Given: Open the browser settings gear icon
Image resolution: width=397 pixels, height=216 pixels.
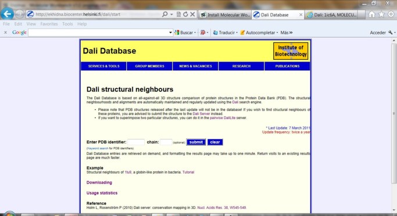Looking at the screenshot, I should click(x=391, y=15).
